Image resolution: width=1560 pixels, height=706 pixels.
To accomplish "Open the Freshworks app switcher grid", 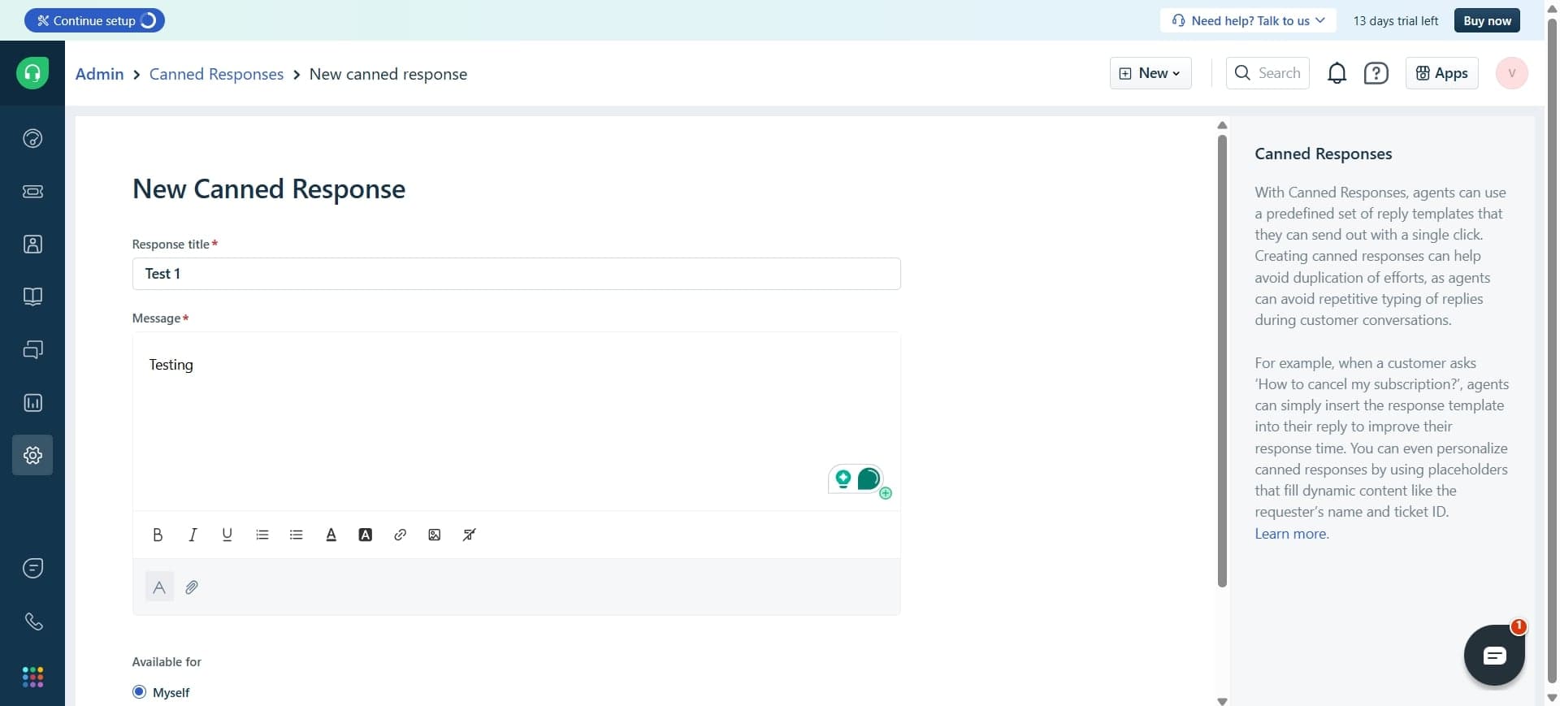I will tap(32, 677).
